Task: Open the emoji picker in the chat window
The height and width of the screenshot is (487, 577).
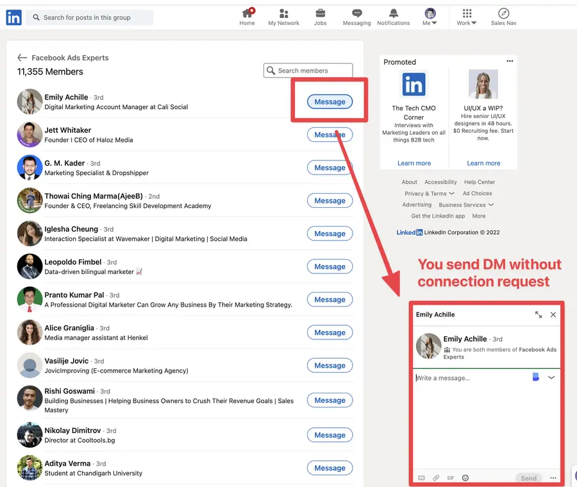Action: click(465, 478)
